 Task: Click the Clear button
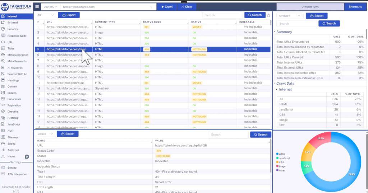tap(187, 7)
